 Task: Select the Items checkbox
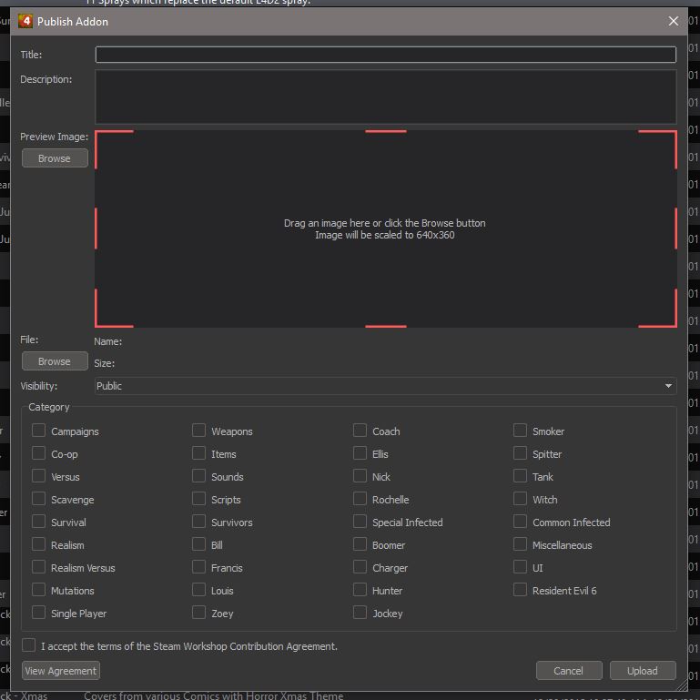198,453
